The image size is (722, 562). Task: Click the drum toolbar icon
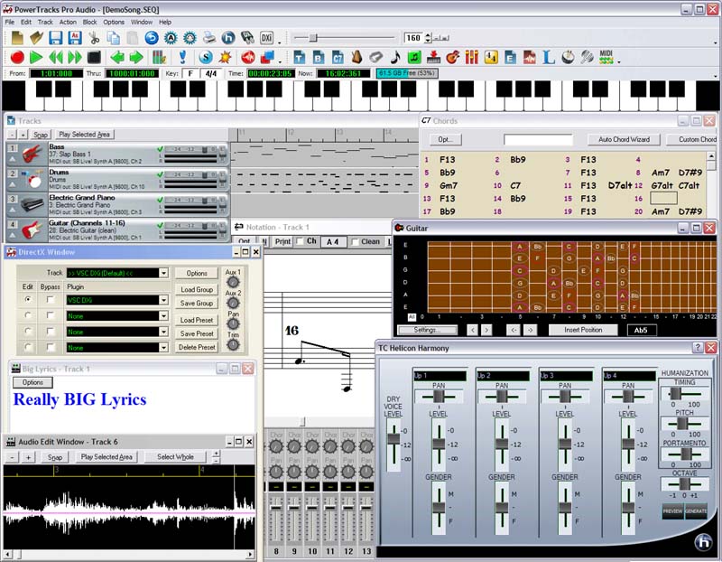(568, 58)
